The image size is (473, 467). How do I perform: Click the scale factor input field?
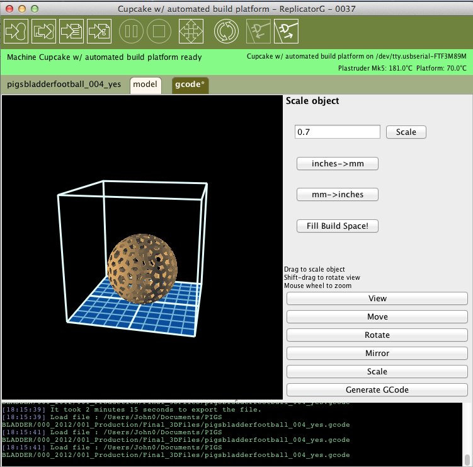[x=337, y=132]
